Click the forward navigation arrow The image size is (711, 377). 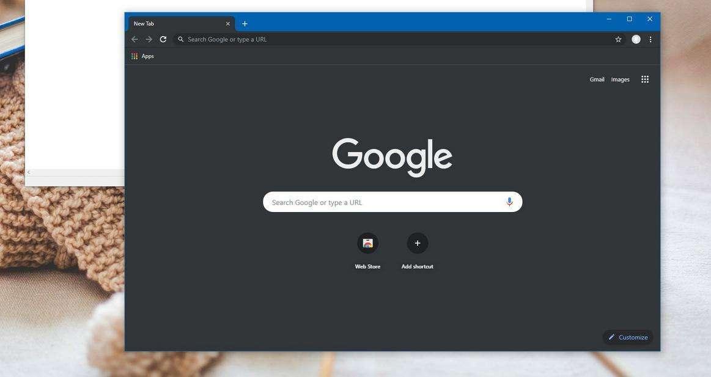point(149,38)
